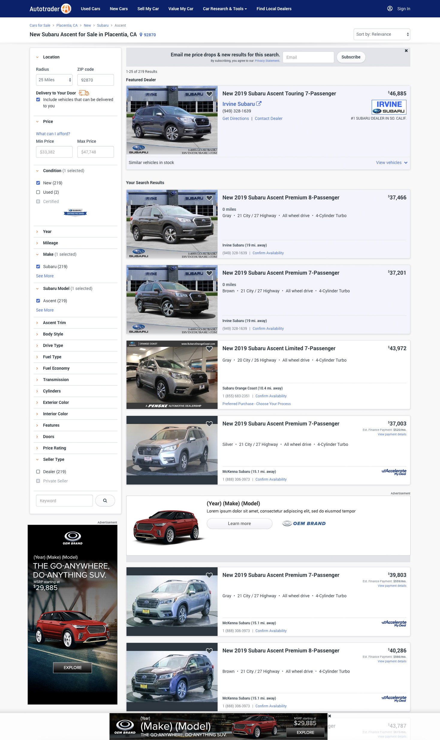
Task: Open the 25 Miles radius dropdown
Action: [x=54, y=80]
